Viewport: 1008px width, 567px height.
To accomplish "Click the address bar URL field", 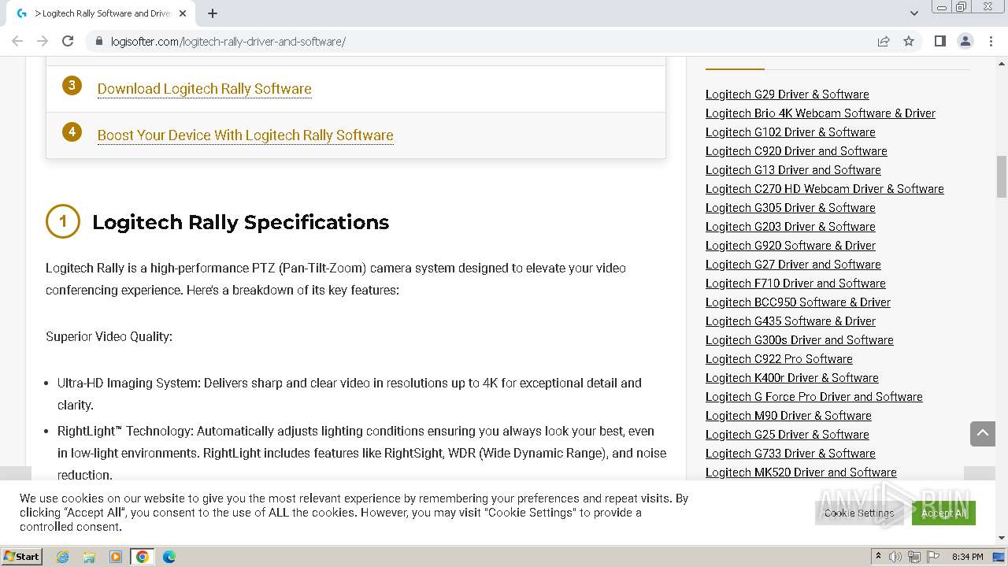I will click(x=488, y=41).
